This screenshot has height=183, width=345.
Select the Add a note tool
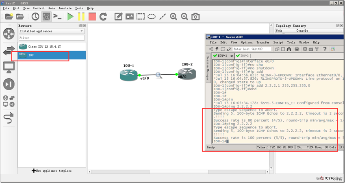(118, 17)
